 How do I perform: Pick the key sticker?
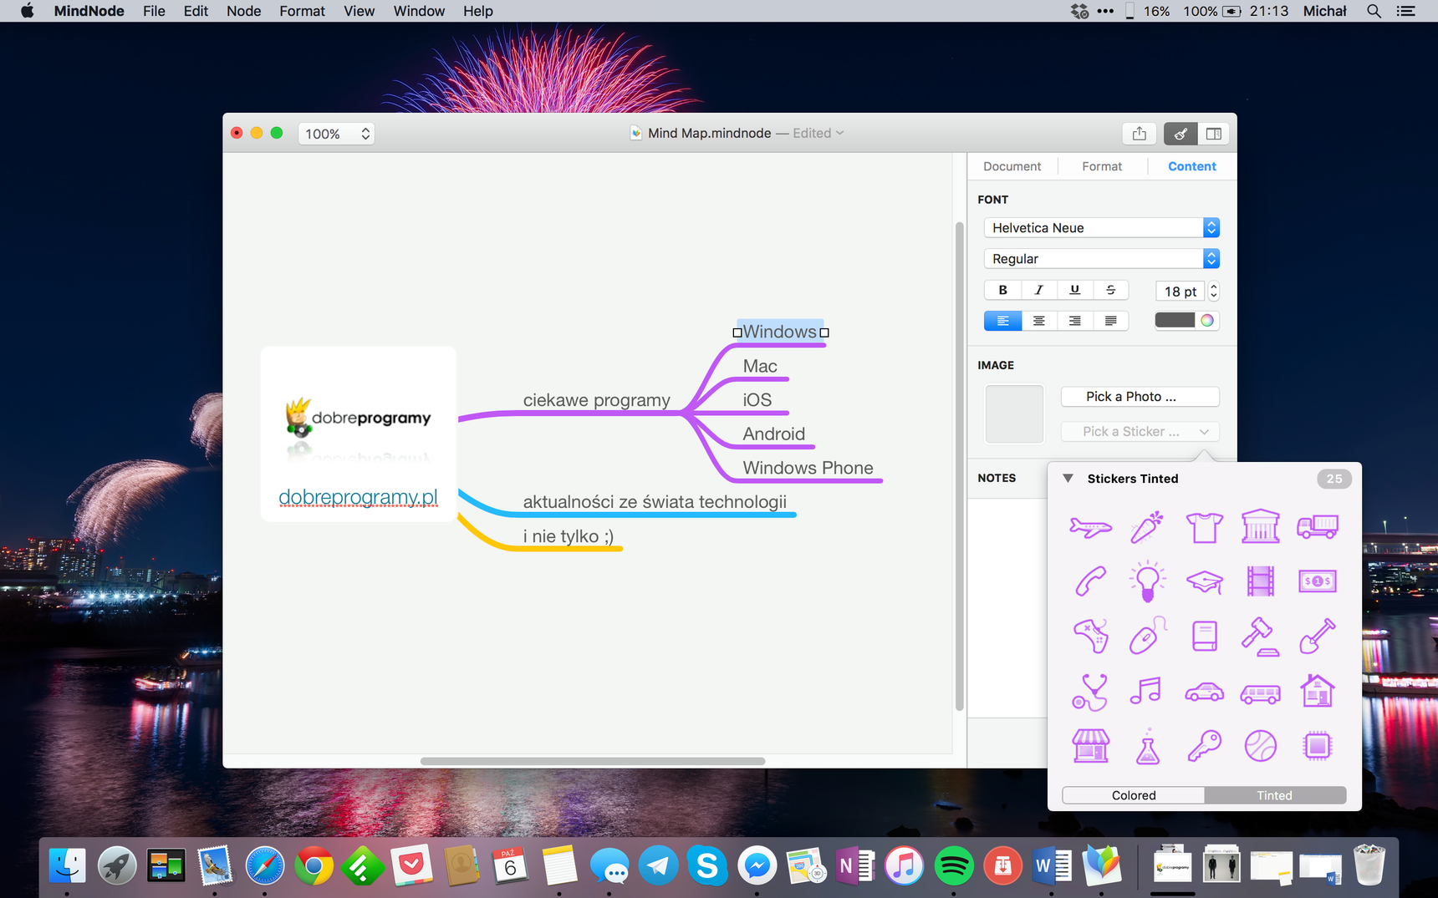click(x=1204, y=746)
